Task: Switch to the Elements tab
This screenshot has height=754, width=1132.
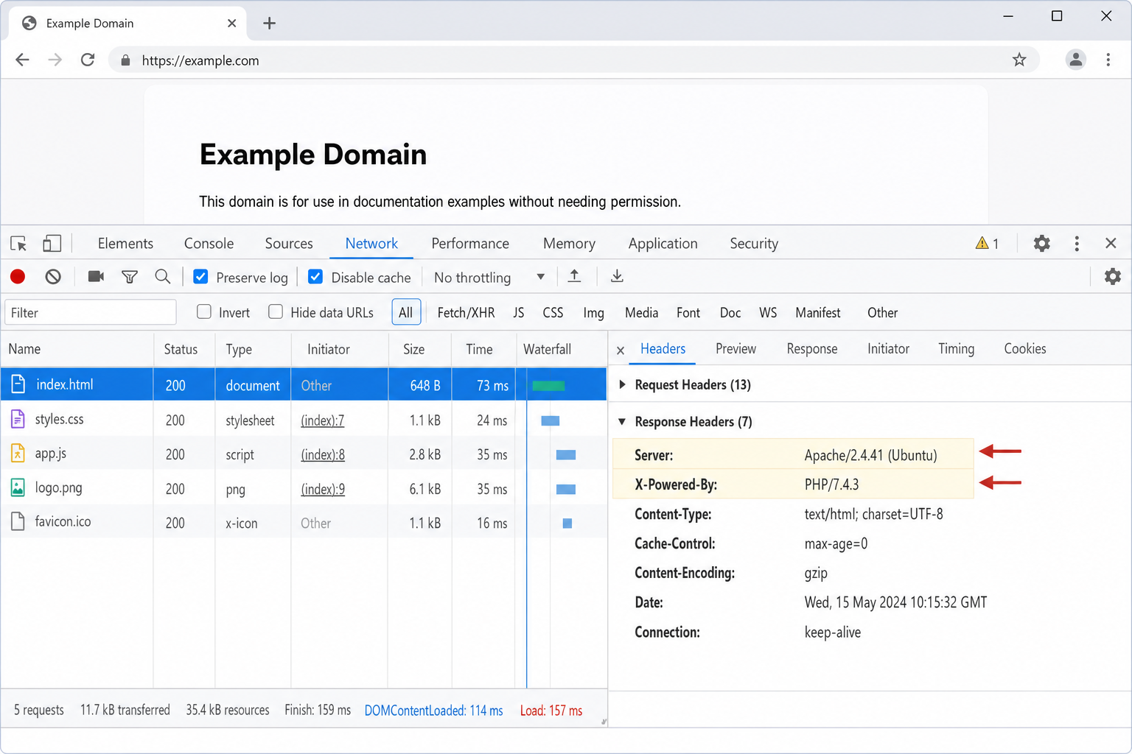Action: [x=125, y=244]
